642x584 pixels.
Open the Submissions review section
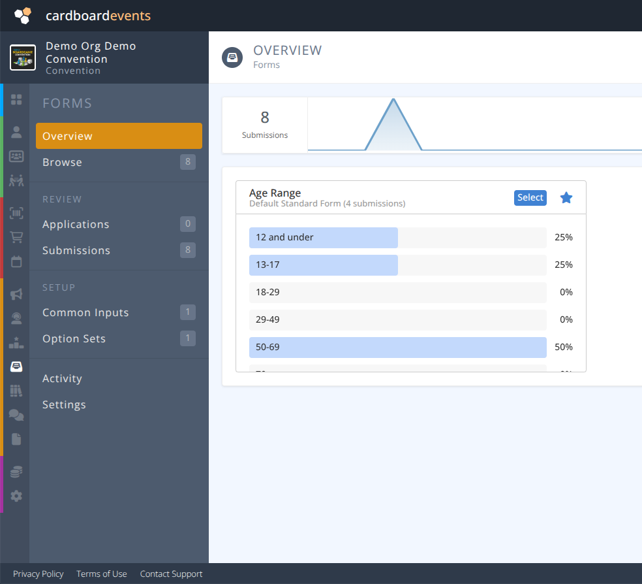[76, 250]
